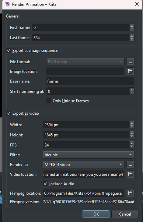Screen dimensions: 143x222
Task: Browse for video location folder
Action: pos(130,174)
